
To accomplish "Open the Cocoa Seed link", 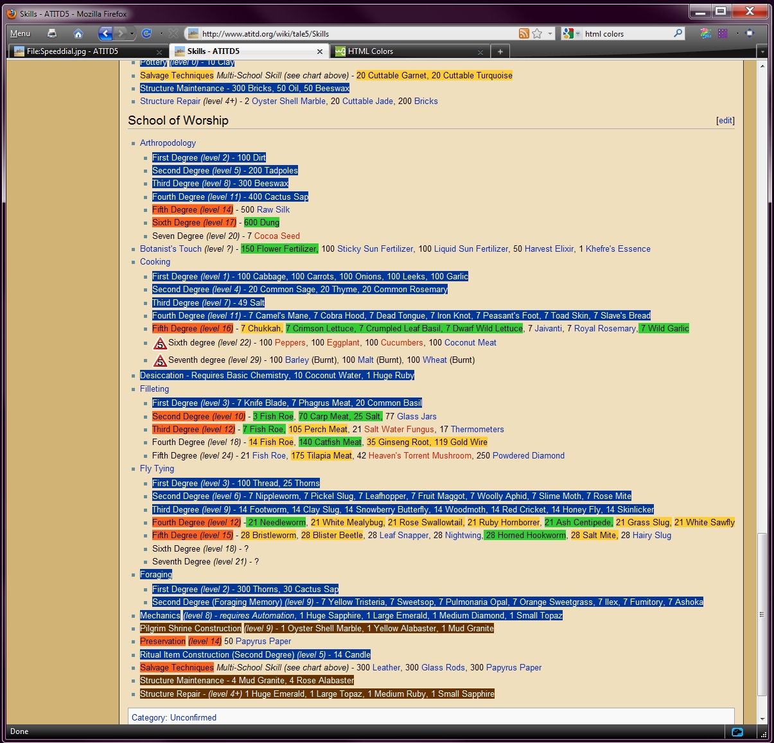I will click(277, 236).
